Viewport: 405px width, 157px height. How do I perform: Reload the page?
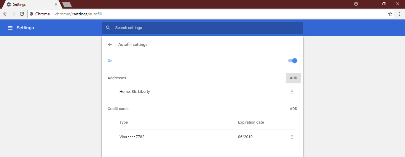coord(22,14)
